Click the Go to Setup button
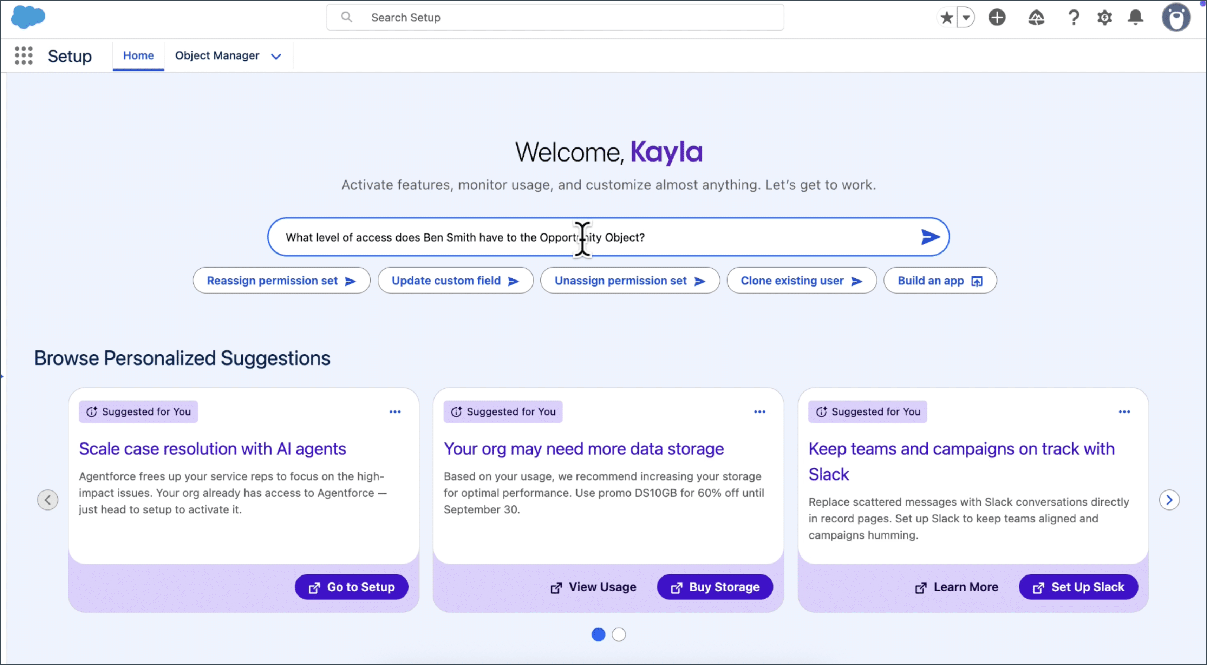Screen dimensions: 1207x665 [351, 587]
